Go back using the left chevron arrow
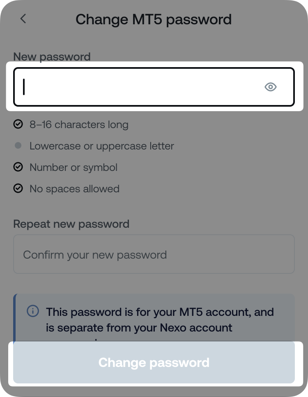 (23, 19)
